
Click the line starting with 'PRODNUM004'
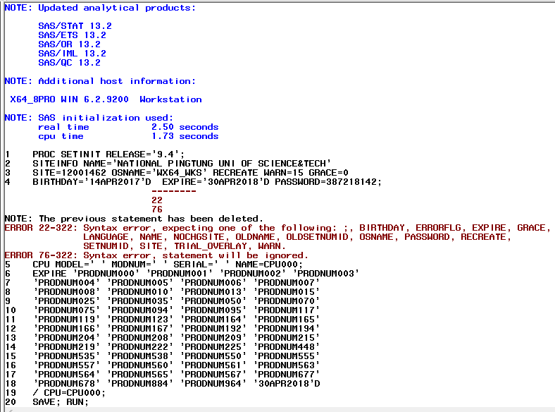pyautogui.click(x=163, y=283)
